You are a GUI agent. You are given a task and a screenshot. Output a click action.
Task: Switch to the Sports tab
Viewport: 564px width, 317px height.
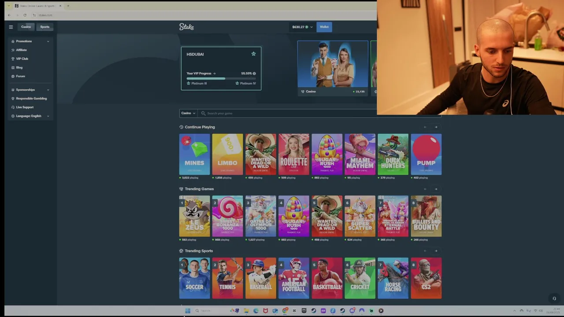click(x=45, y=27)
